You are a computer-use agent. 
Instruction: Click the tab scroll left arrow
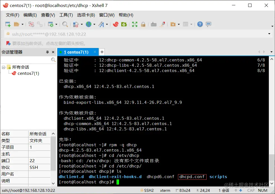point(259,52)
